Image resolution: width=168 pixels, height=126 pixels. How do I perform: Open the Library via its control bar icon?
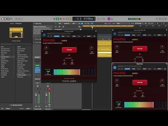tap(2, 19)
